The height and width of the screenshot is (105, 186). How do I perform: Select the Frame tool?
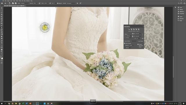click(1, 19)
